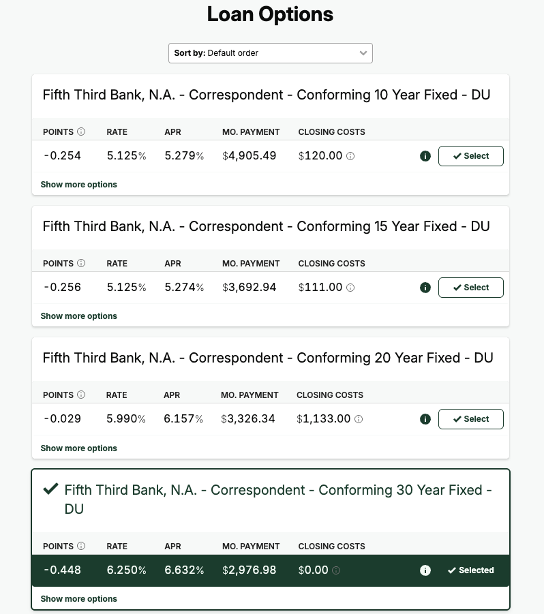The width and height of the screenshot is (544, 614).
Task: Select the Conforming 20 Year Fixed loan
Action: tap(470, 419)
